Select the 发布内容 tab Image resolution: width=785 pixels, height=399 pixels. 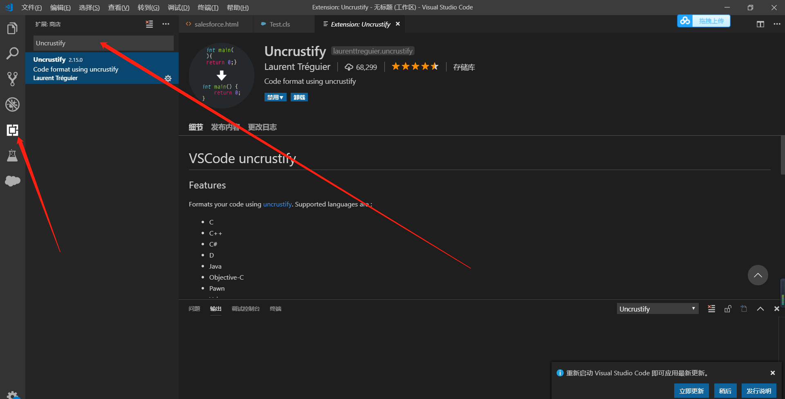coord(225,127)
